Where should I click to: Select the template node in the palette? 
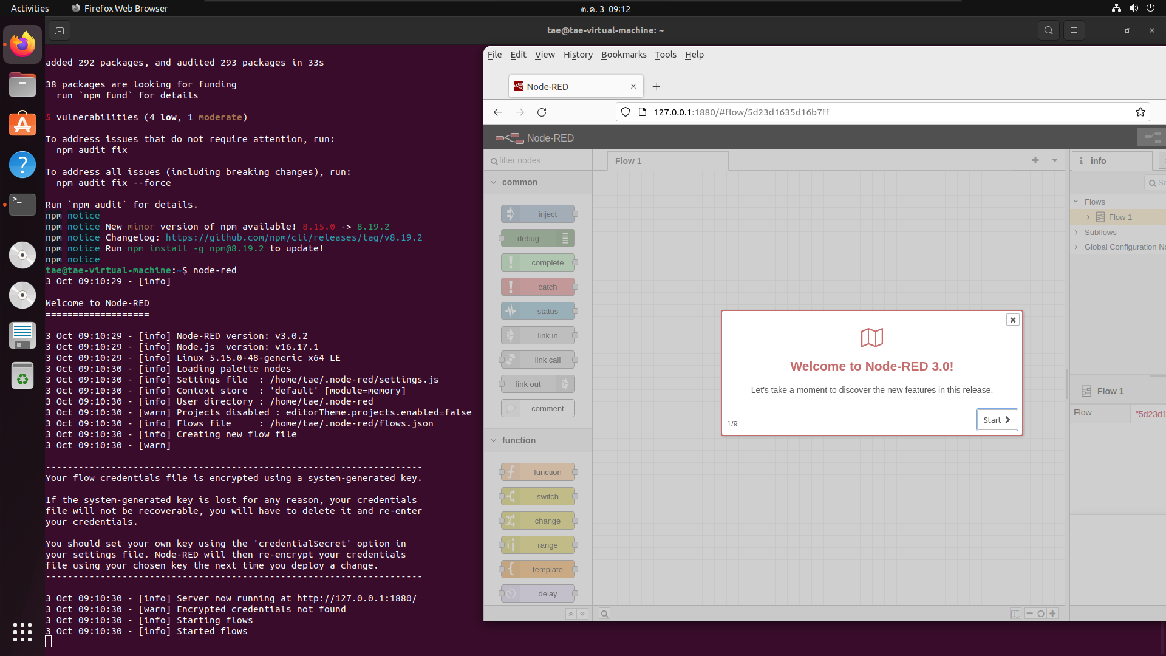tap(539, 569)
